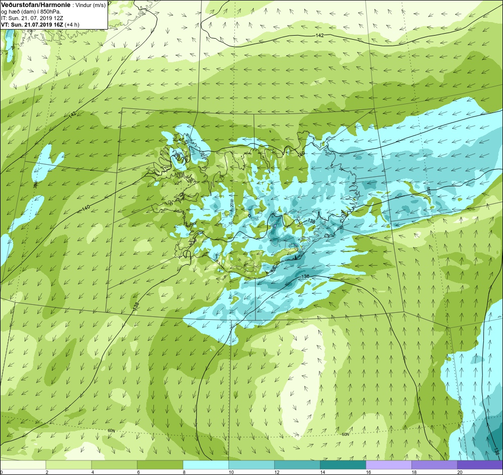Click the '136' contour label south of Iceland

tap(305, 277)
